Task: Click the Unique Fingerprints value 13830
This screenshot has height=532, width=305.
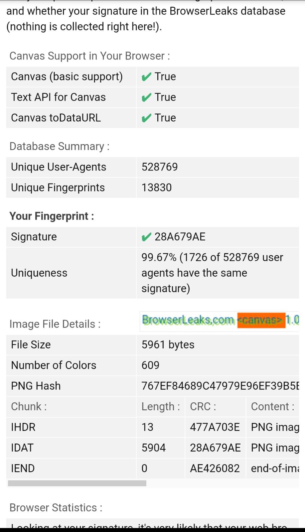Action: point(157,188)
